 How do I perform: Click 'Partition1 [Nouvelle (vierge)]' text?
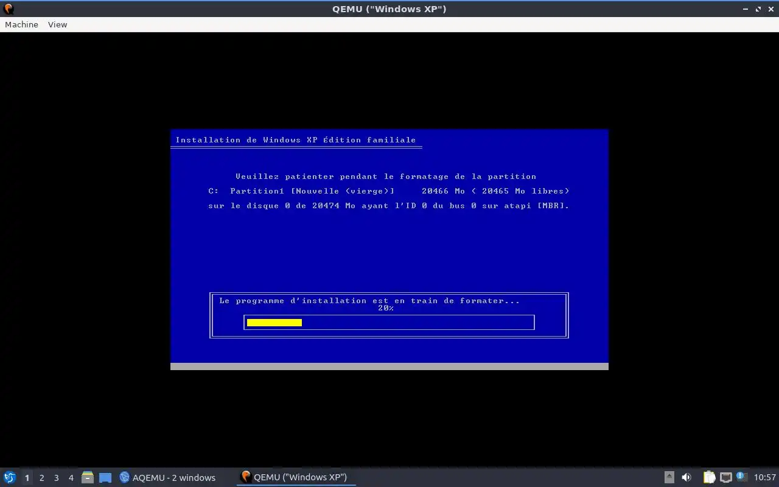coord(312,191)
